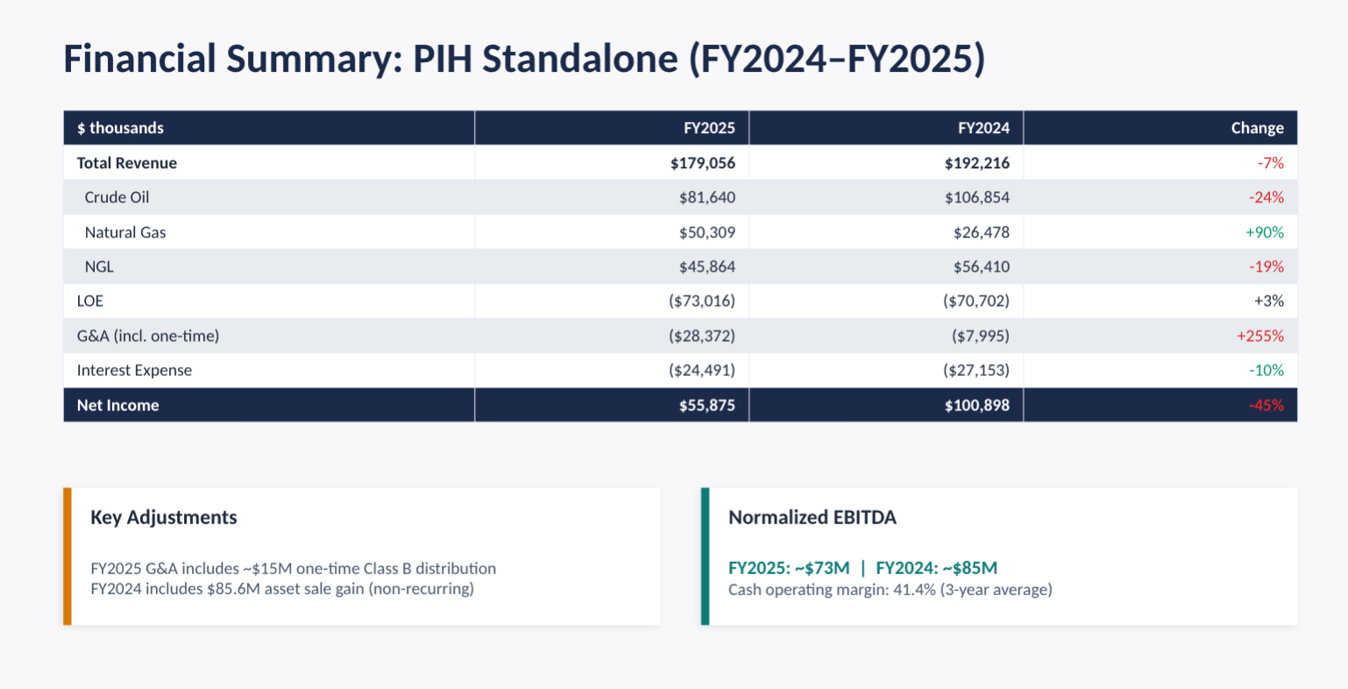Viewport: 1348px width, 689px height.
Task: Select the Normalized EBITDA card heading
Action: [x=812, y=517]
